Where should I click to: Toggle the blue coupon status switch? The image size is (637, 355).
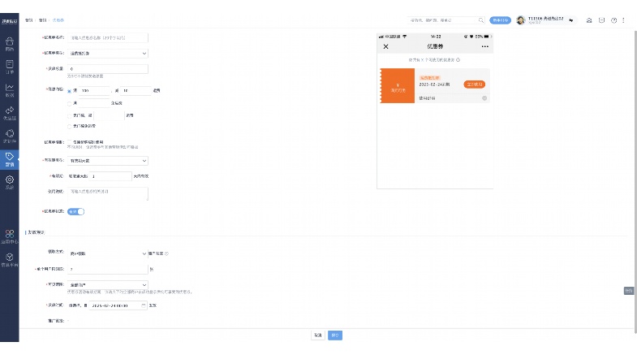76,212
